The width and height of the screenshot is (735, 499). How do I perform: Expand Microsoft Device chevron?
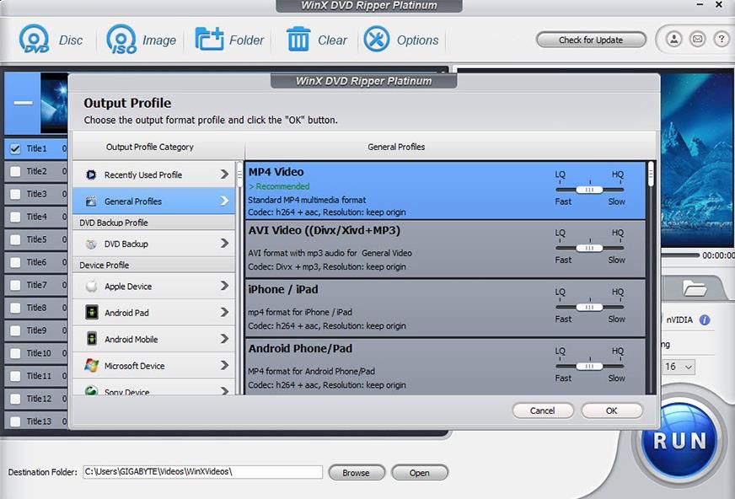point(224,365)
